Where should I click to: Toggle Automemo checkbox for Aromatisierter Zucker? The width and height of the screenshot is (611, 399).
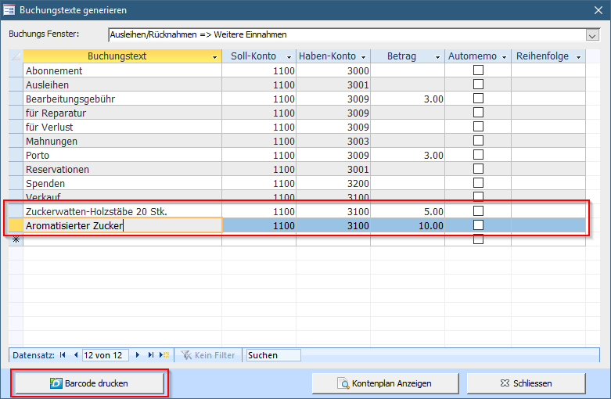pos(478,225)
